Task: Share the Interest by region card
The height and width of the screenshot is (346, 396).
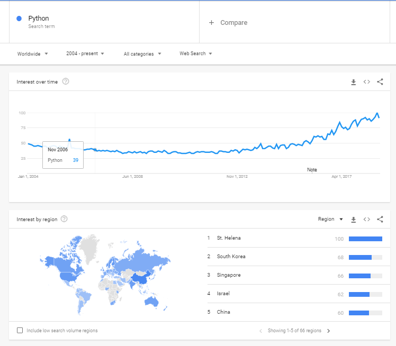Action: (x=380, y=219)
